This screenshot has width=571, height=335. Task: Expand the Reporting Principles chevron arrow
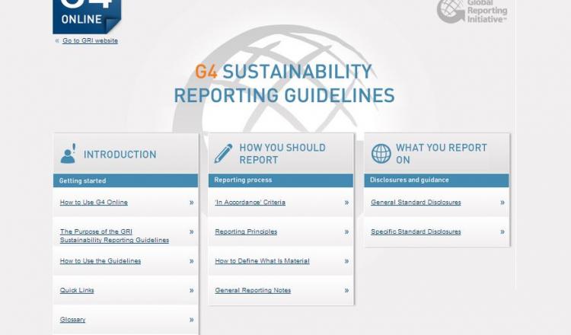click(346, 231)
